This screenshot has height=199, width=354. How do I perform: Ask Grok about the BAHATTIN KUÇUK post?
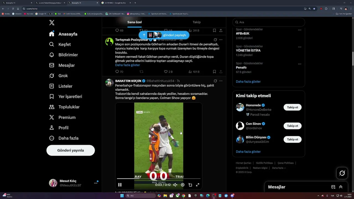click(215, 81)
